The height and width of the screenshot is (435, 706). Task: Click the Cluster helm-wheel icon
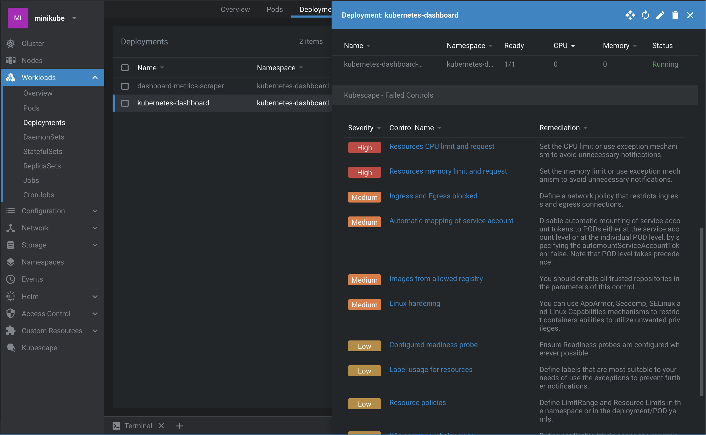pos(11,43)
